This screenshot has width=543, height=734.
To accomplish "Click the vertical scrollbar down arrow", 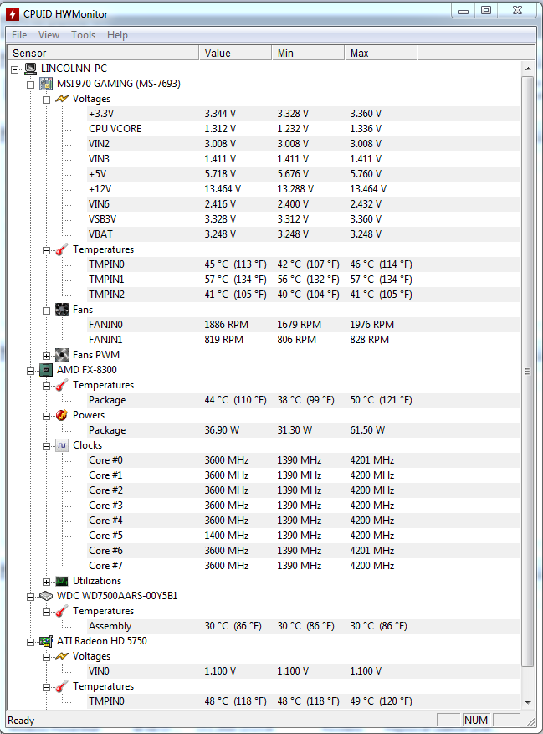I will (x=528, y=703).
